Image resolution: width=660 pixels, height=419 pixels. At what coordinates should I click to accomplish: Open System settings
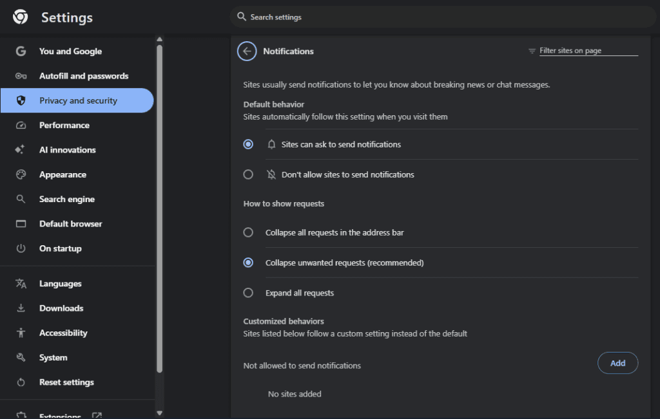point(77,357)
